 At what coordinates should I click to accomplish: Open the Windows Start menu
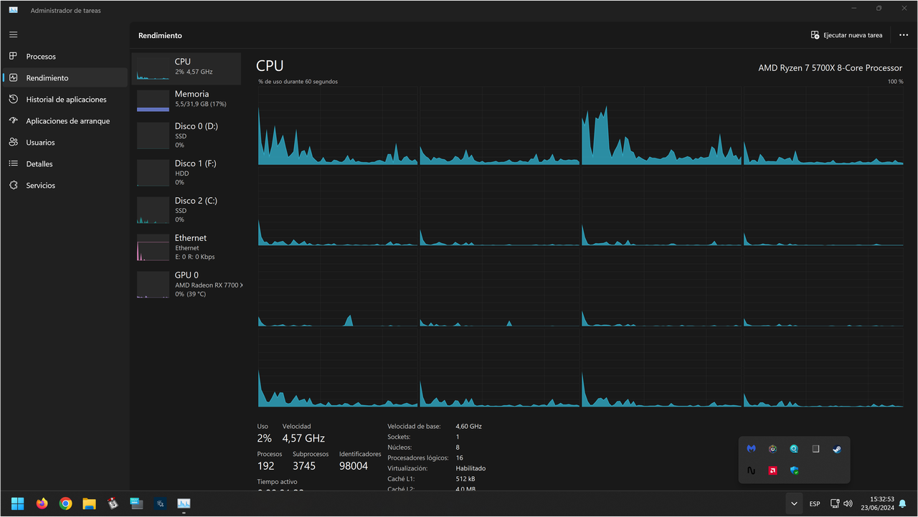[17, 503]
